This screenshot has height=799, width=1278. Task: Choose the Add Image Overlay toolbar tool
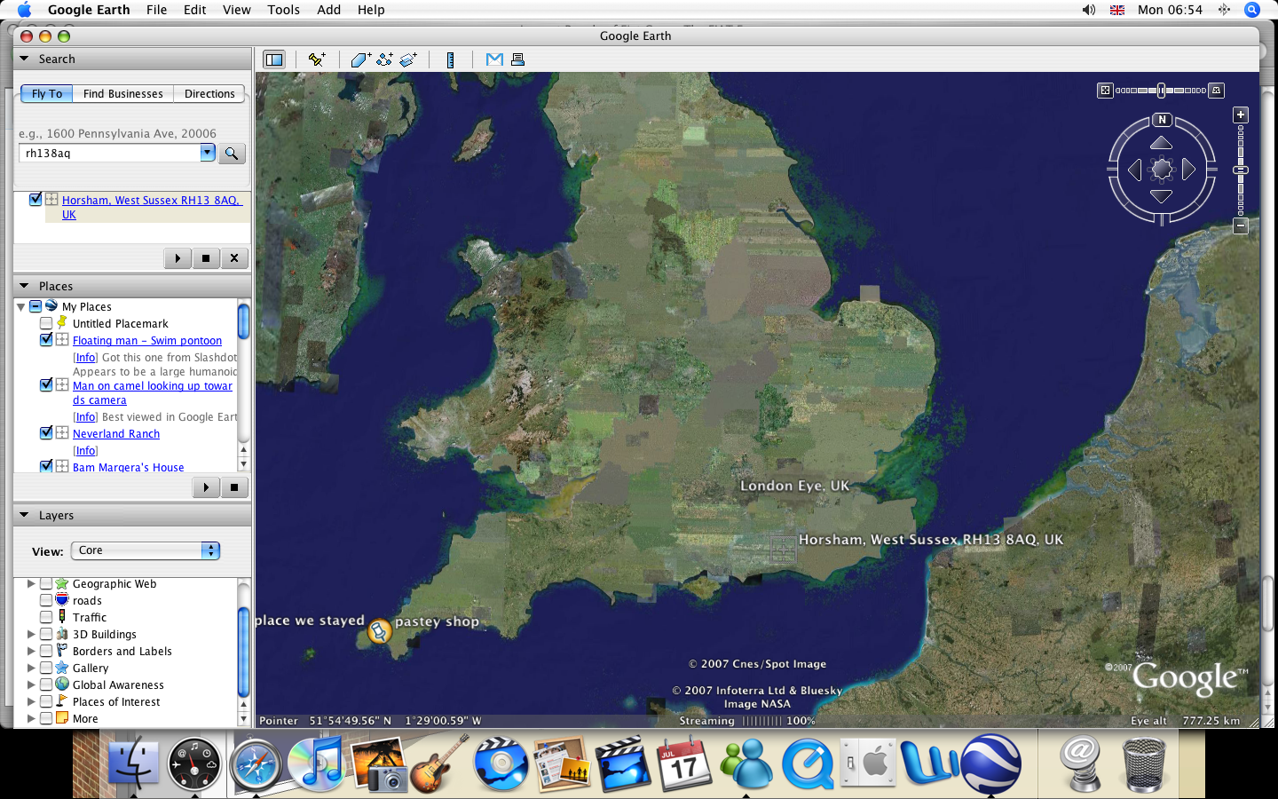[x=408, y=59]
